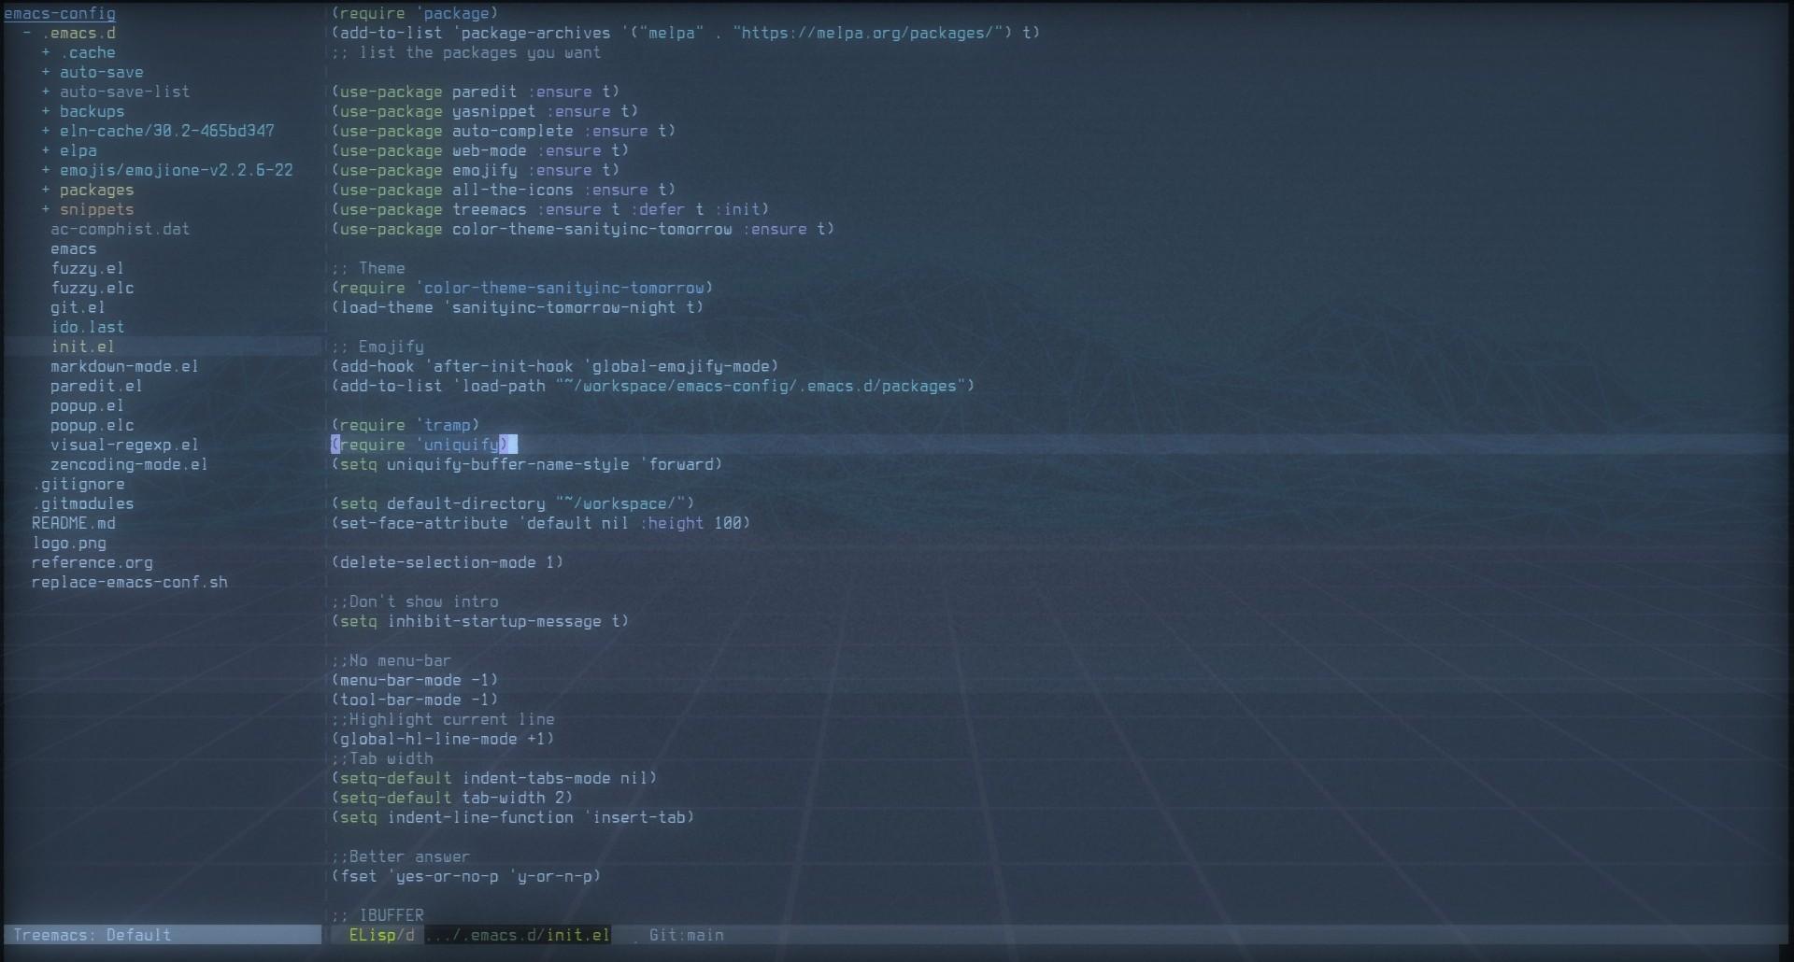Click the use-package treemacs line
Viewport: 1794px width, 962px height.
pos(550,209)
